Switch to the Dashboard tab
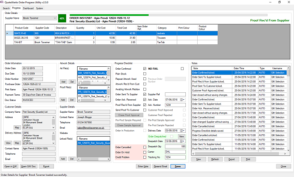The height and width of the screenshot is (177, 294). click(28, 8)
